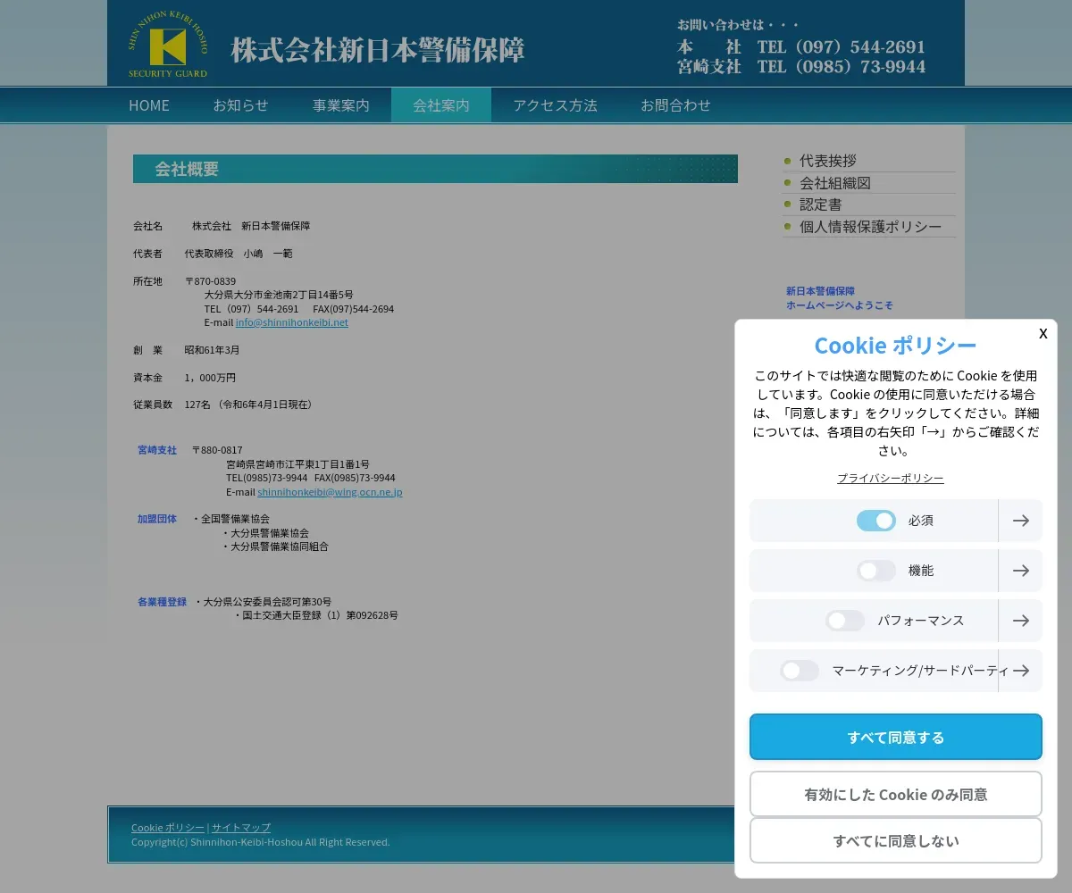Open the HOME menu item

(149, 105)
